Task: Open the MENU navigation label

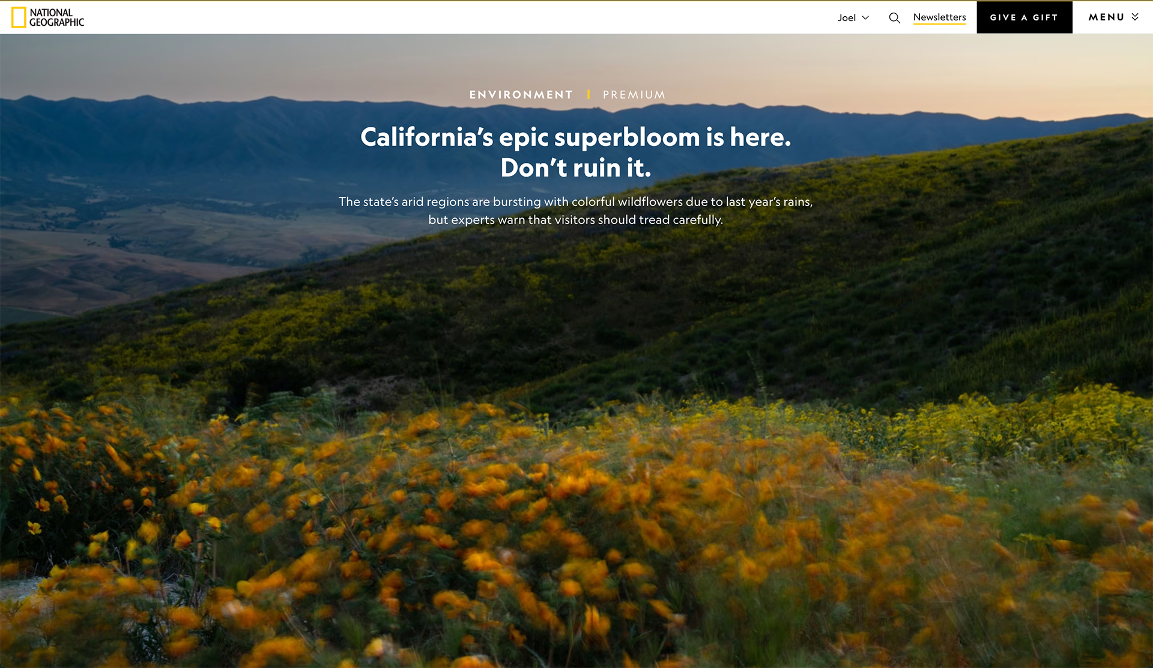Action: (x=1106, y=17)
